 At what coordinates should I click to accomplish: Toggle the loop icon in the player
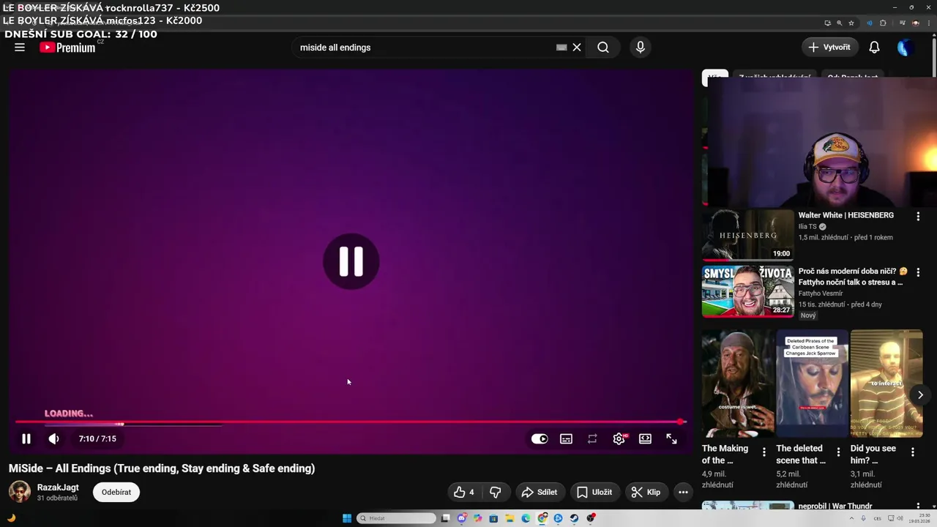pyautogui.click(x=592, y=439)
